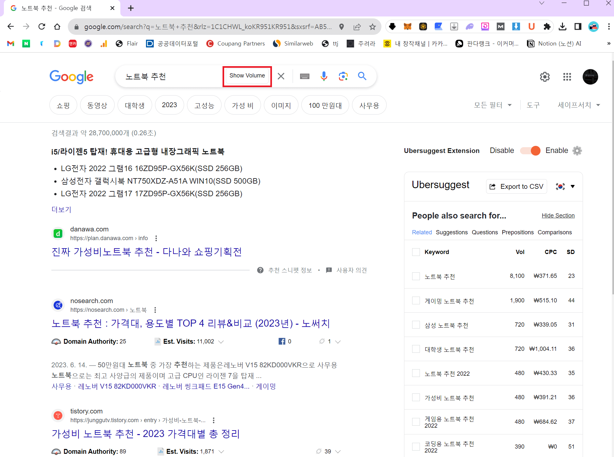Open the Google apps grid
This screenshot has width=614, height=457.
pos(567,77)
